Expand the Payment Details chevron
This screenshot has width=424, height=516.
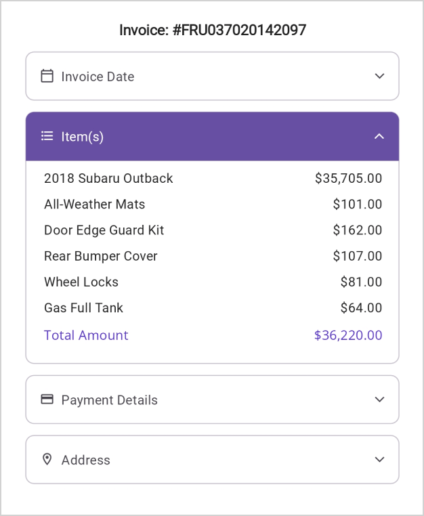click(379, 400)
